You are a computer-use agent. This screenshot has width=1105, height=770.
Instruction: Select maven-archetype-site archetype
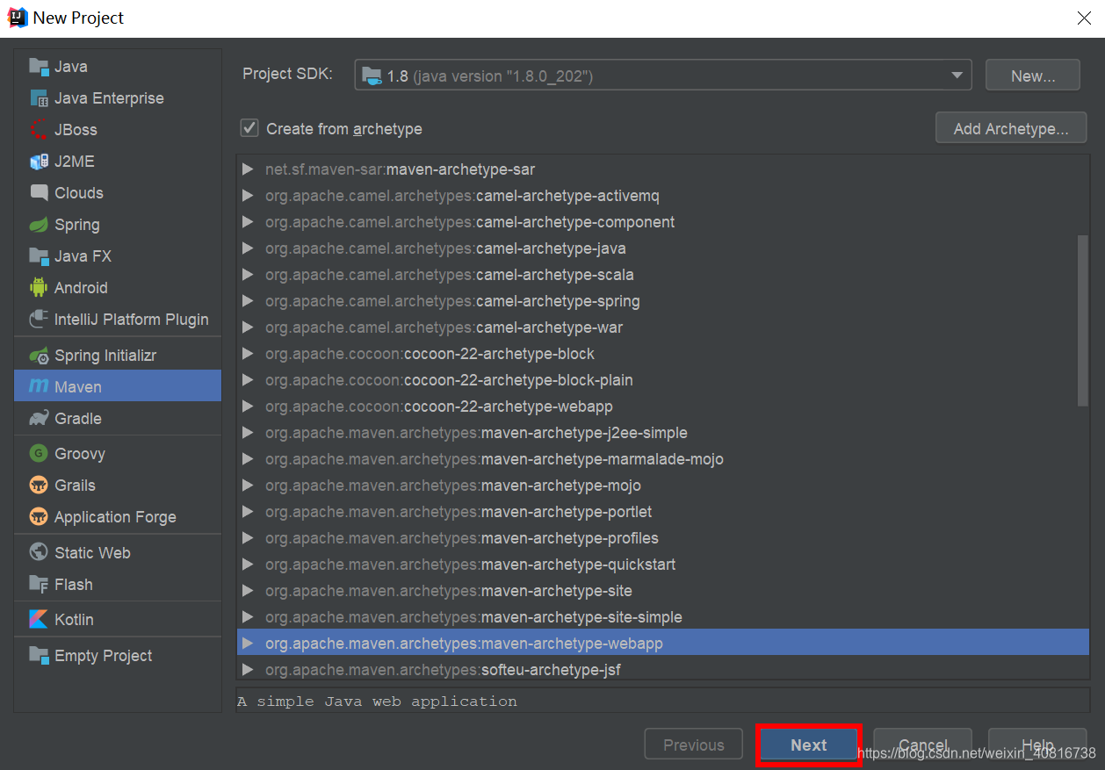point(662,591)
